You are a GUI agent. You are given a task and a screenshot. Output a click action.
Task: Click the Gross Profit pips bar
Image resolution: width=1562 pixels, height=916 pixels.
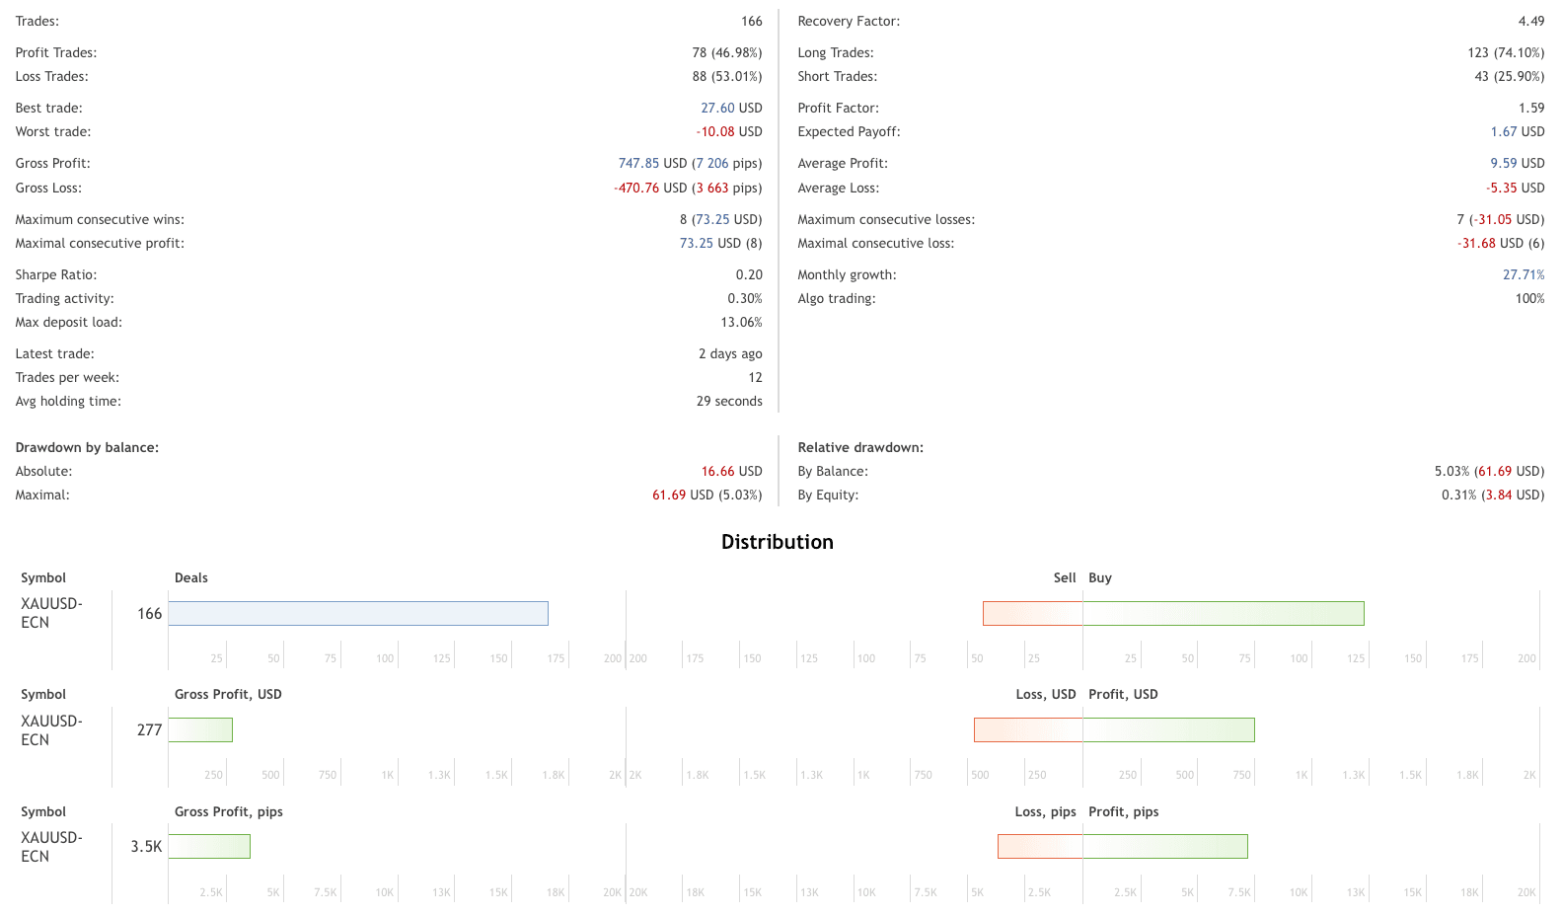pos(209,846)
